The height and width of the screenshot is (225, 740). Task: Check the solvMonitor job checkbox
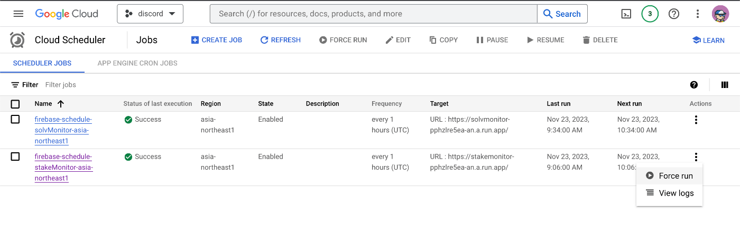coord(15,120)
